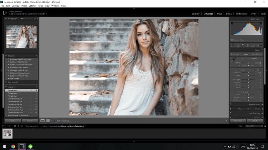The image size is (268, 150).
Task: Click the Temp slider handle
Action: (248, 63)
